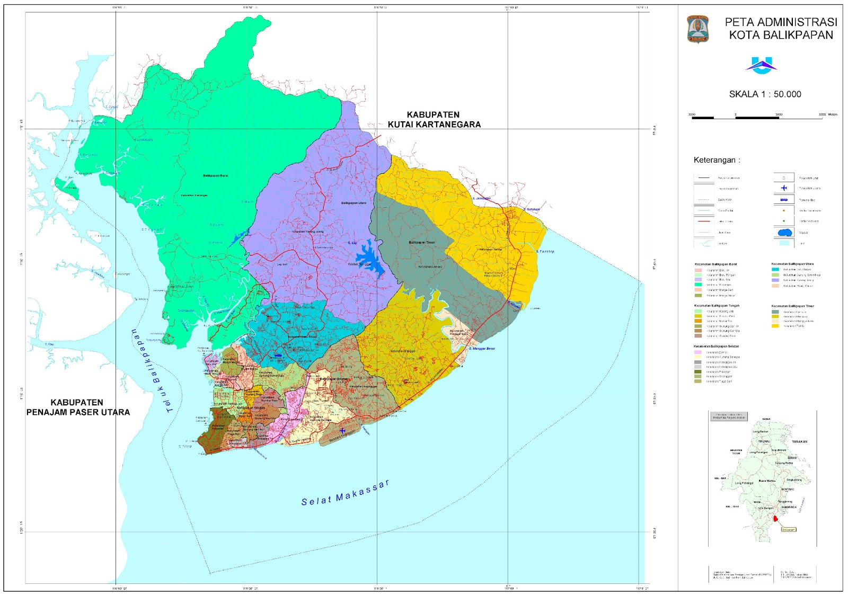848x595 pixels.
Task: Click the black district boundary line sample
Action: pos(704,177)
